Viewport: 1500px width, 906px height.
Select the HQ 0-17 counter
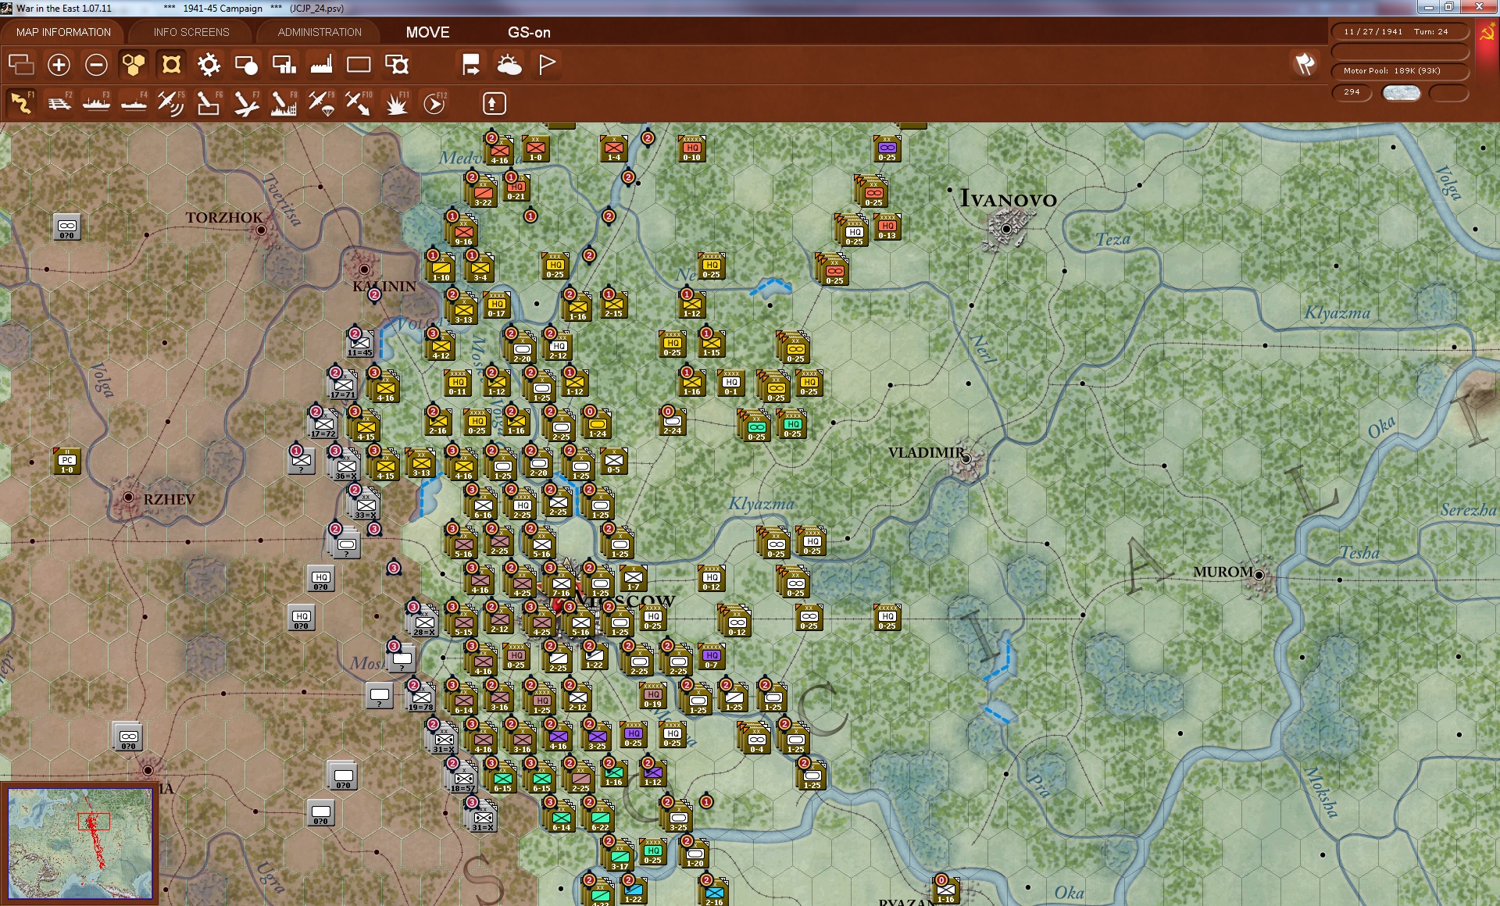pyautogui.click(x=497, y=305)
